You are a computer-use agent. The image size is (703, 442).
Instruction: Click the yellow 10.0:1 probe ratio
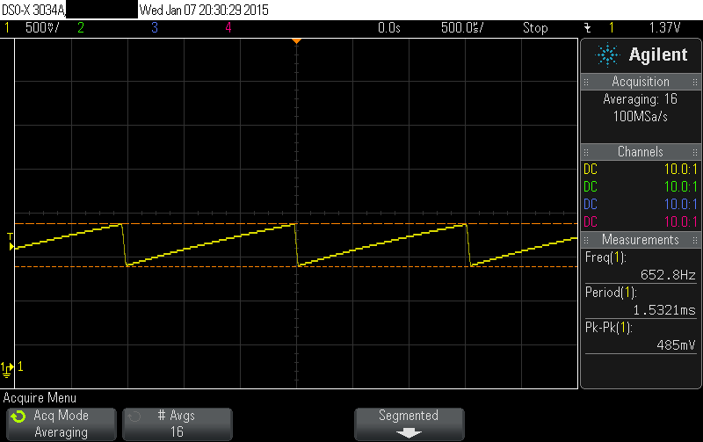coord(680,170)
